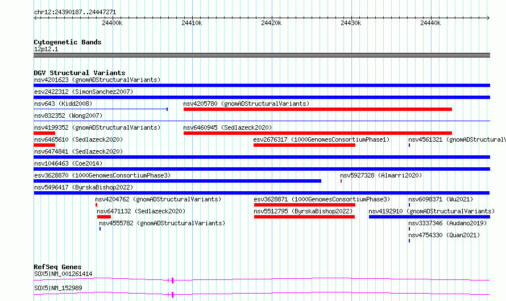The height and width of the screenshot is (301, 506).
Task: Click the red bar under esv2676317
Action: coord(304,145)
